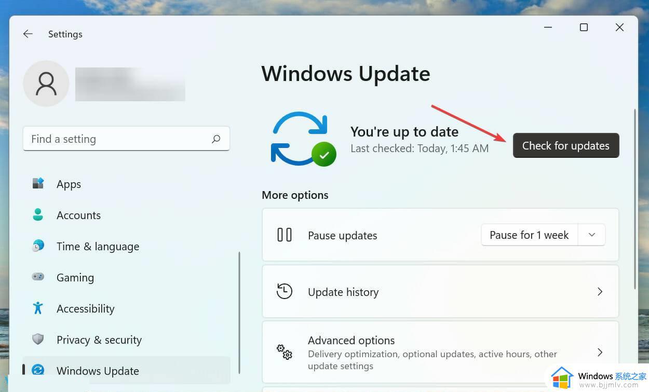Minimize the Settings window
The height and width of the screenshot is (392, 649).
(x=548, y=28)
